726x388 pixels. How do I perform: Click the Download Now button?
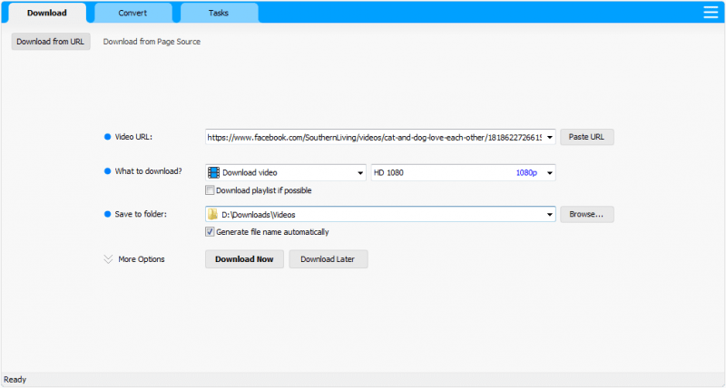[244, 259]
